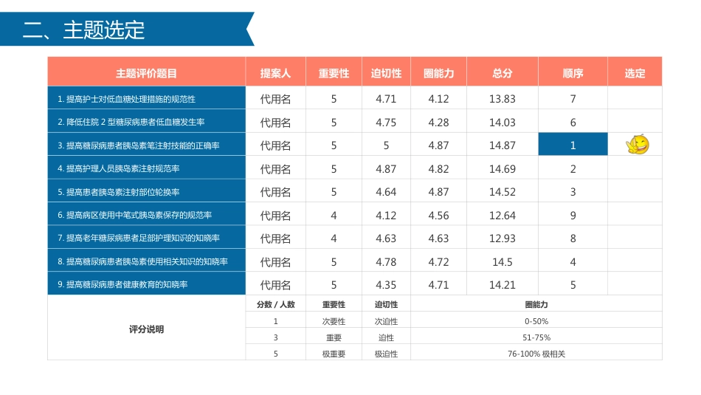701x395 pixels.
Task: Click the orange 圈能力 column header
Action: click(438, 73)
